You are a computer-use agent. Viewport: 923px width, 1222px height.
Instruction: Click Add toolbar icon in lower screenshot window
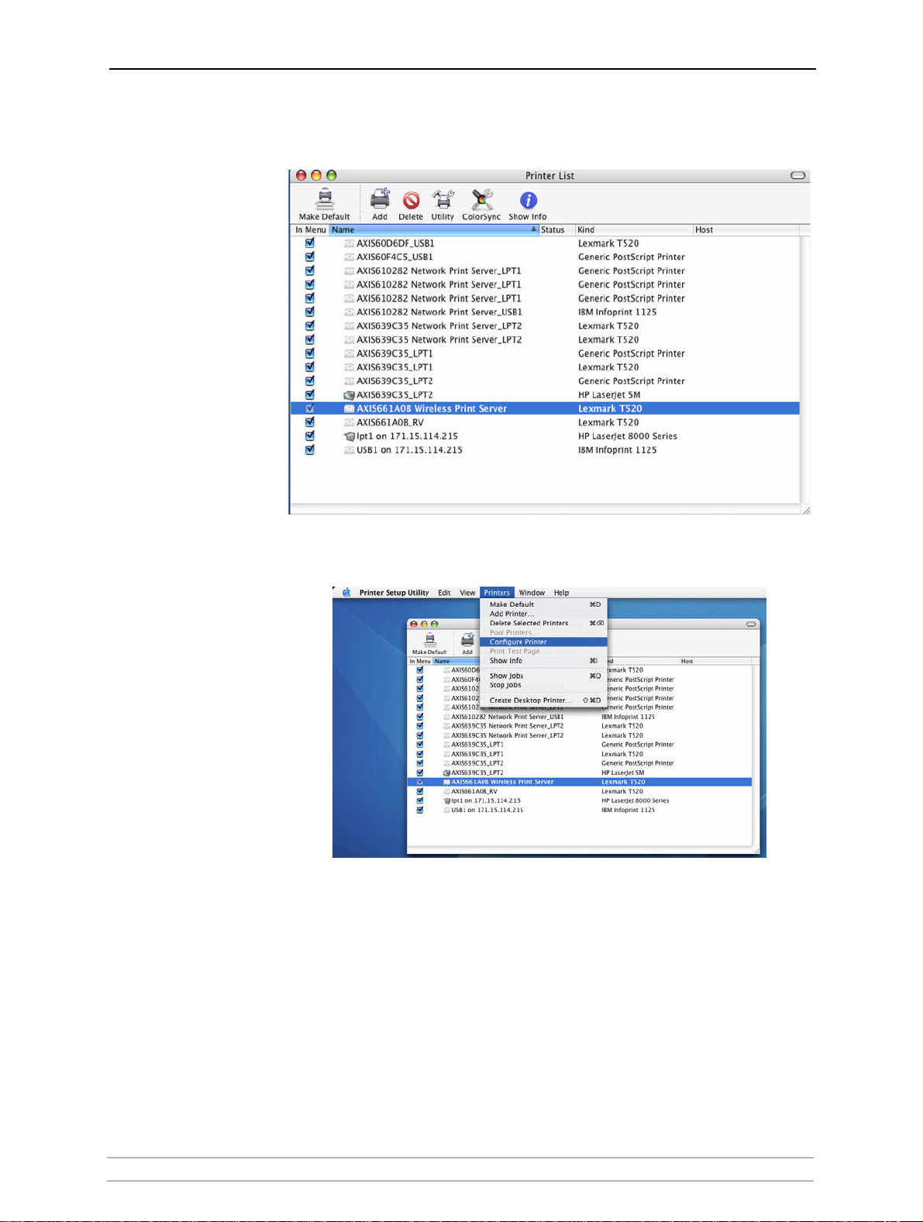click(x=467, y=640)
